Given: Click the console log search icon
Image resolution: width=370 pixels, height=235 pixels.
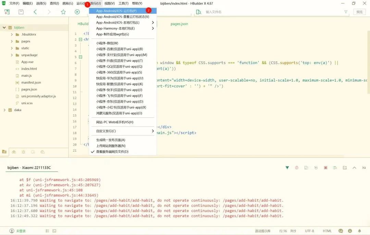Looking at the screenshot, I should point(335,168).
